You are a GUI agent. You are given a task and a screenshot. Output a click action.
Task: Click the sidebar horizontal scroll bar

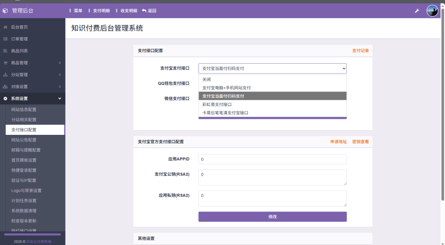click(32, 235)
